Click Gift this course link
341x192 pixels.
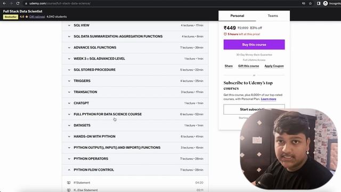248,66
